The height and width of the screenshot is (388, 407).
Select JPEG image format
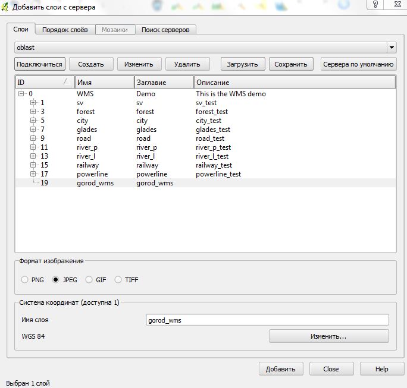point(56,279)
